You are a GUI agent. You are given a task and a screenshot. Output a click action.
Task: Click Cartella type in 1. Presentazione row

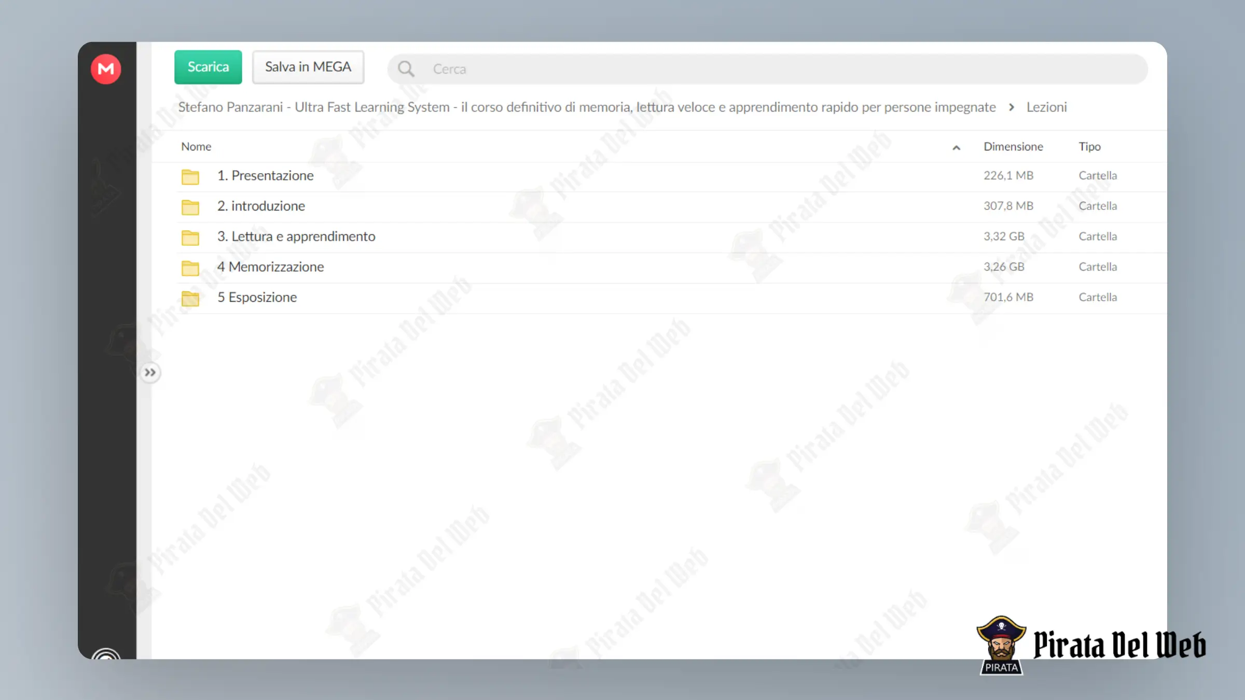click(x=1098, y=175)
